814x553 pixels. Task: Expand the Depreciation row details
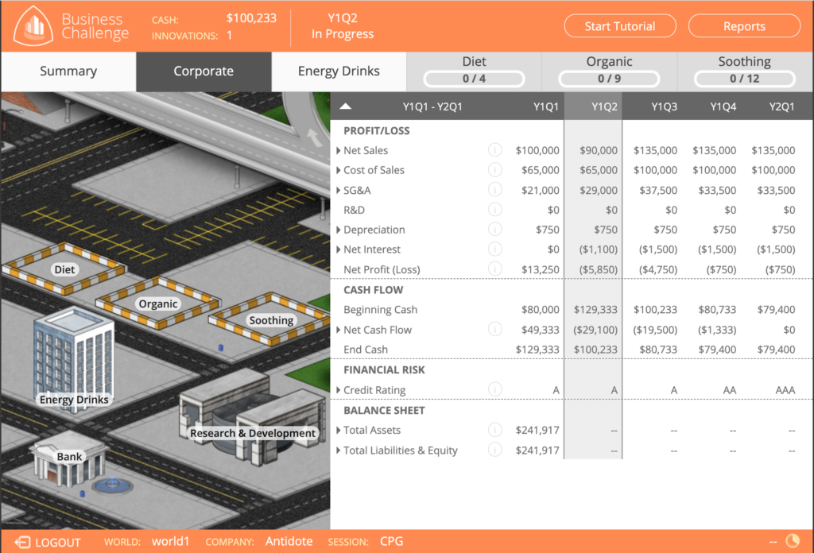click(x=338, y=230)
